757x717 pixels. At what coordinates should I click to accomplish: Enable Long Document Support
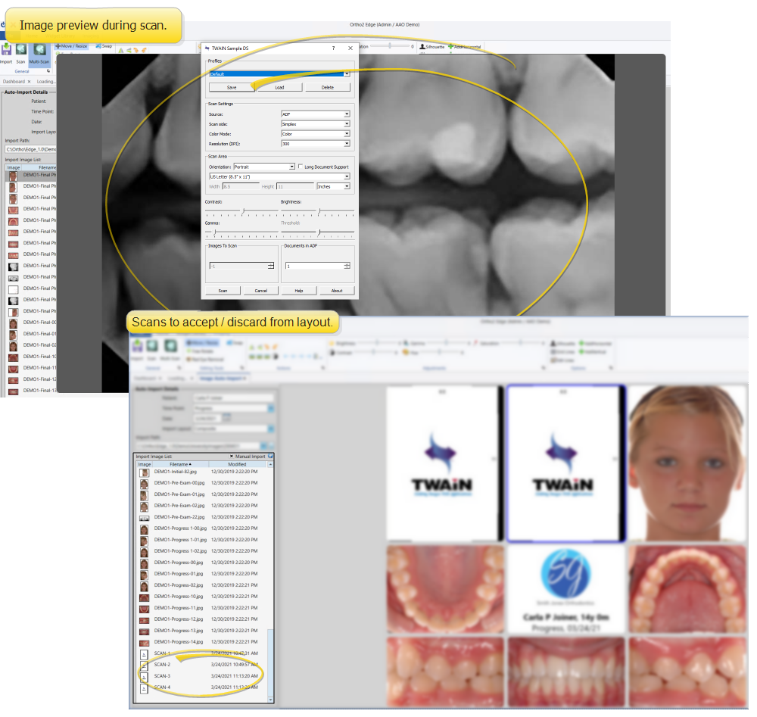[301, 167]
